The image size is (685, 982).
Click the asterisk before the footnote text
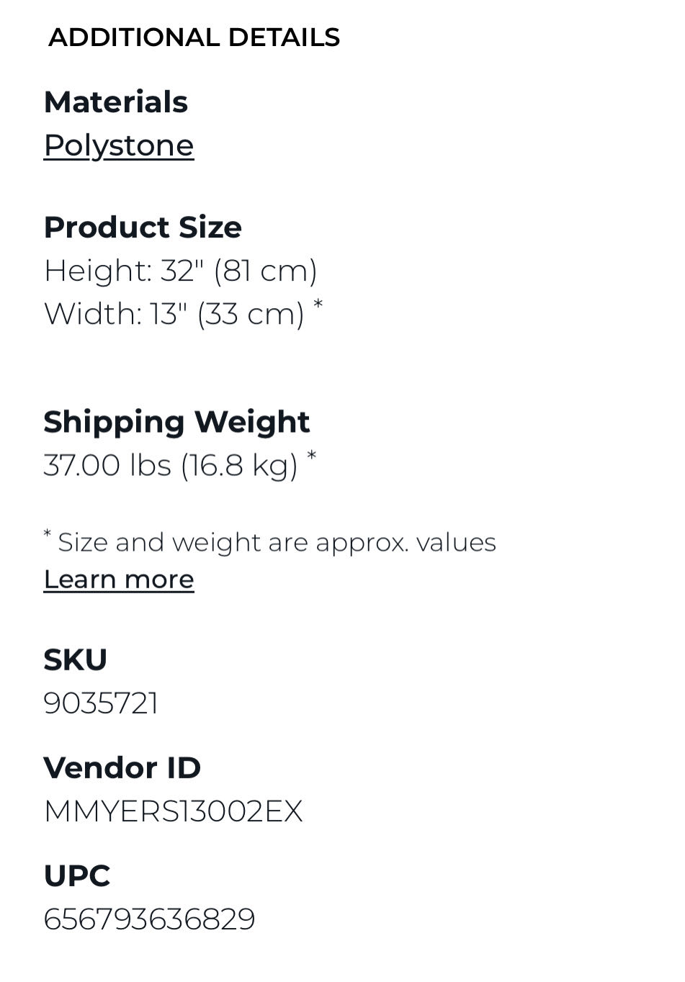tap(48, 534)
